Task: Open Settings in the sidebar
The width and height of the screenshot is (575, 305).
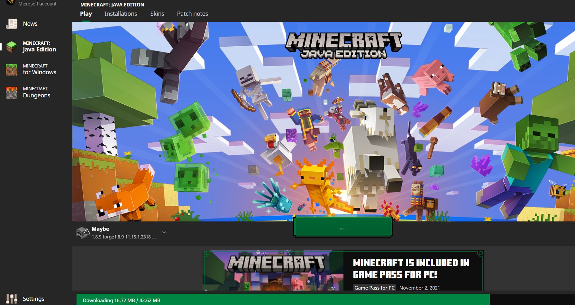Action: tap(34, 299)
